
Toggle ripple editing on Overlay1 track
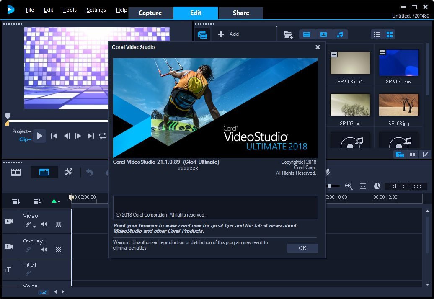pyautogui.click(x=28, y=250)
